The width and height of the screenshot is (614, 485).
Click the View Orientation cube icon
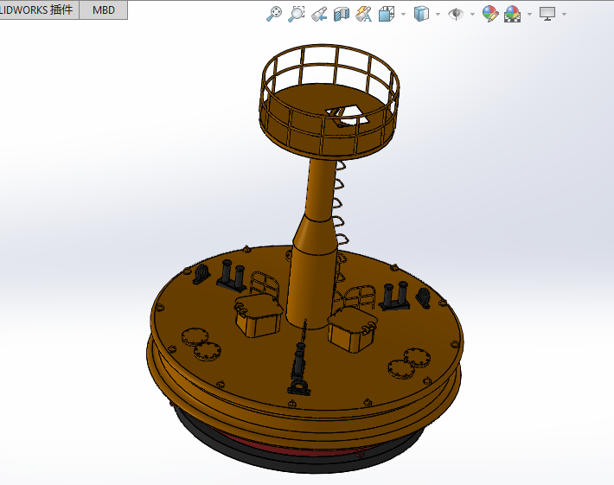click(x=387, y=14)
